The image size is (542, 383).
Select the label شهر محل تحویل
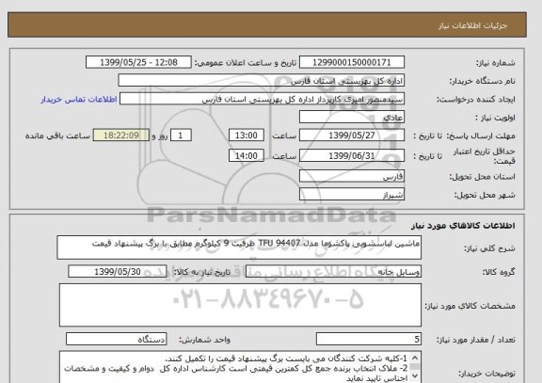pos(485,195)
